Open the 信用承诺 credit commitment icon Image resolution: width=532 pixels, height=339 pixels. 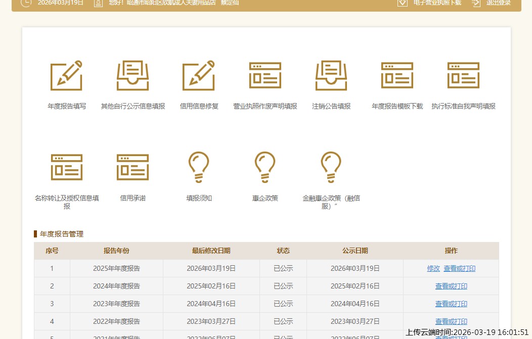132,167
